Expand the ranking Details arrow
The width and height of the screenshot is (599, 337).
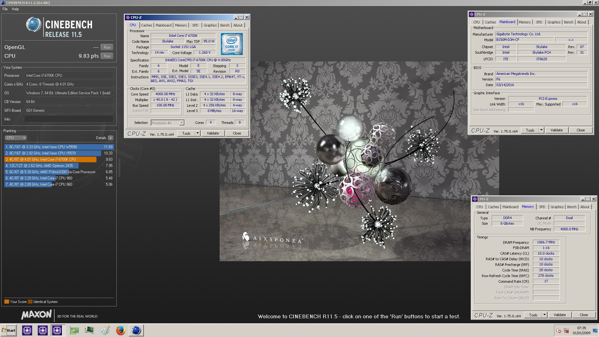111,138
